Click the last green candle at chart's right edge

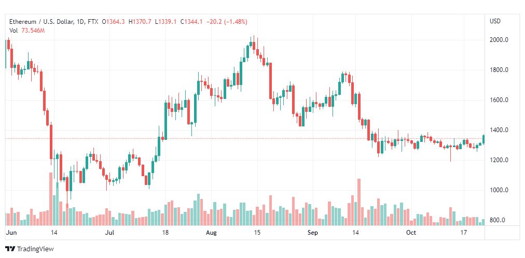click(483, 139)
